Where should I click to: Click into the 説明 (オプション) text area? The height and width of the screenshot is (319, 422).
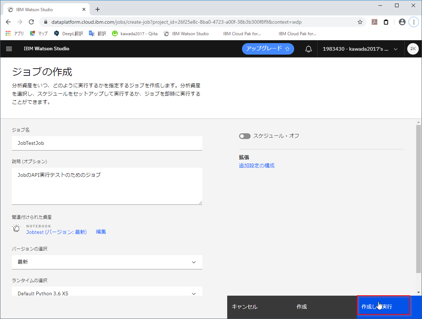pos(107,186)
